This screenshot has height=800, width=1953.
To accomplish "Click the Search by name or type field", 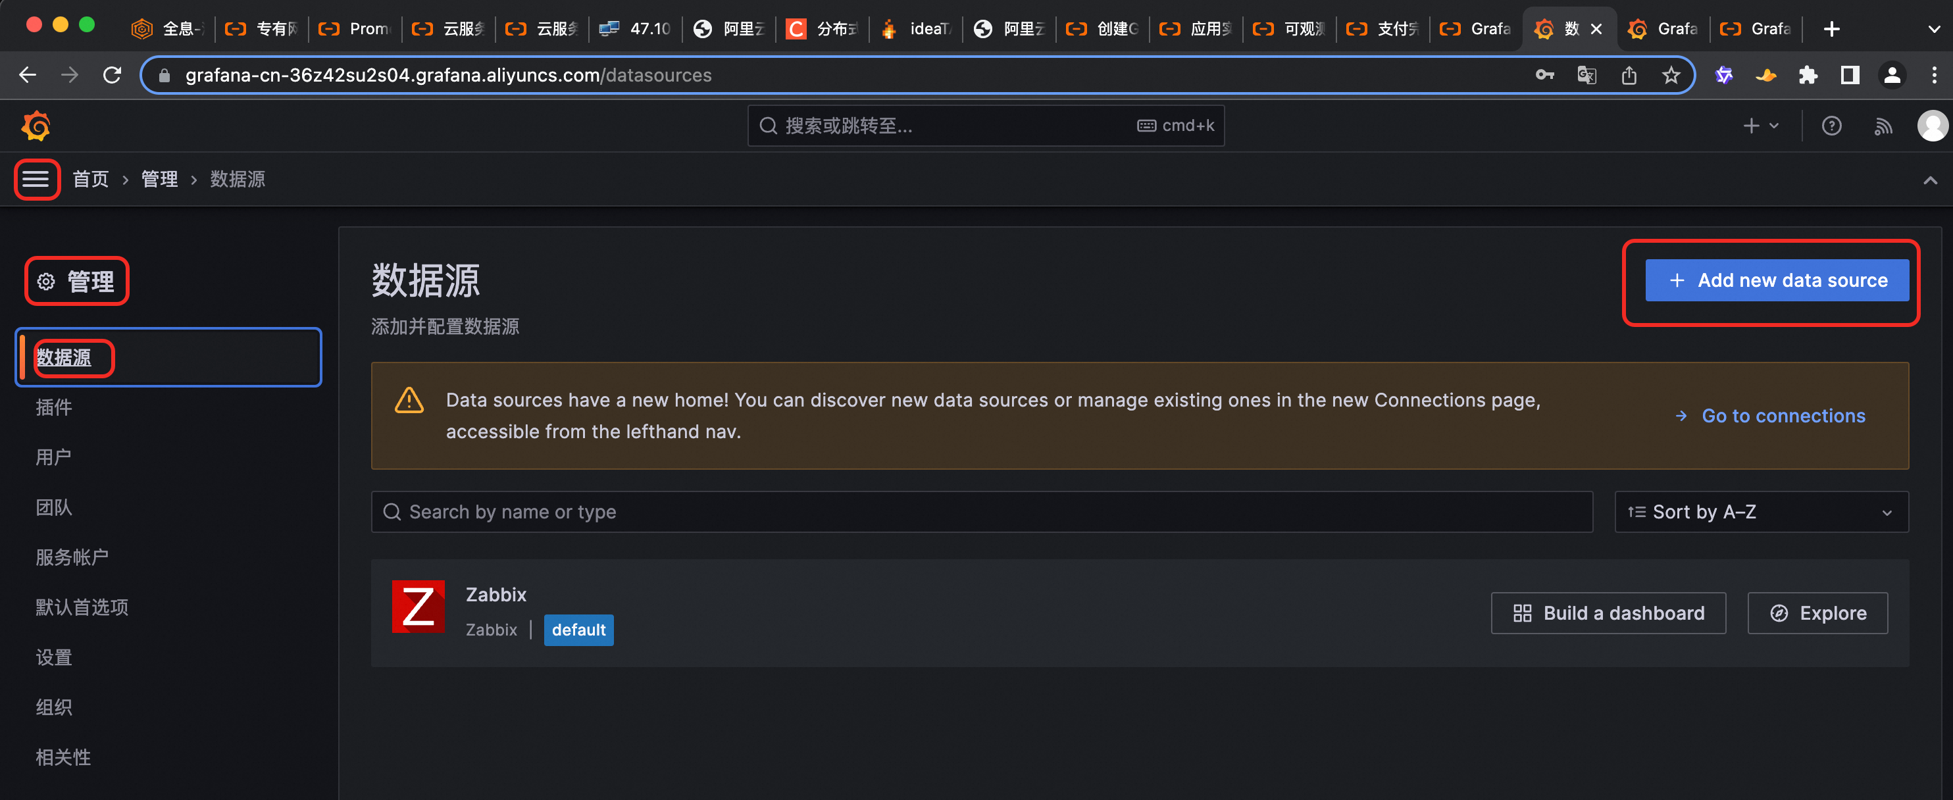I will click(982, 512).
